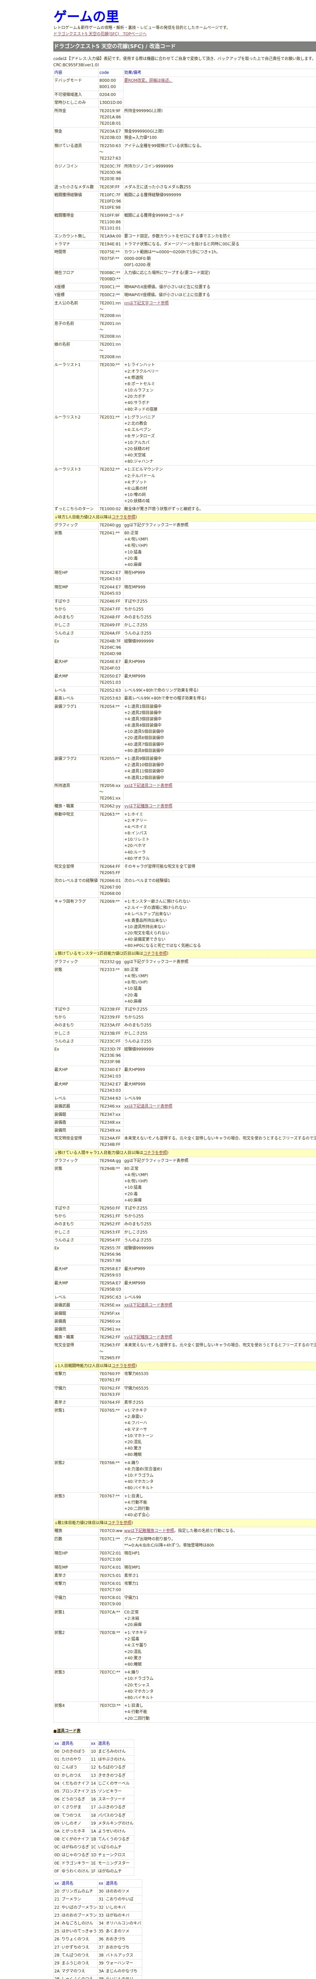Screen dimensions: 316x1979
Task: Select the キャラ固有フラグ row label
Action: coord(70,901)
